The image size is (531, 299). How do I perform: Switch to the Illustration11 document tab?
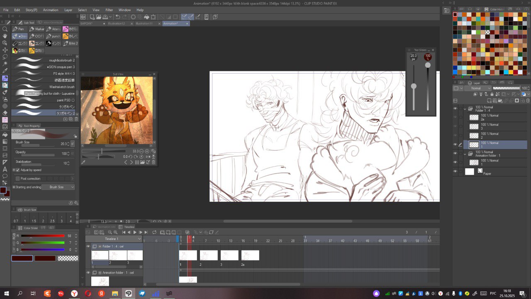(x=144, y=24)
